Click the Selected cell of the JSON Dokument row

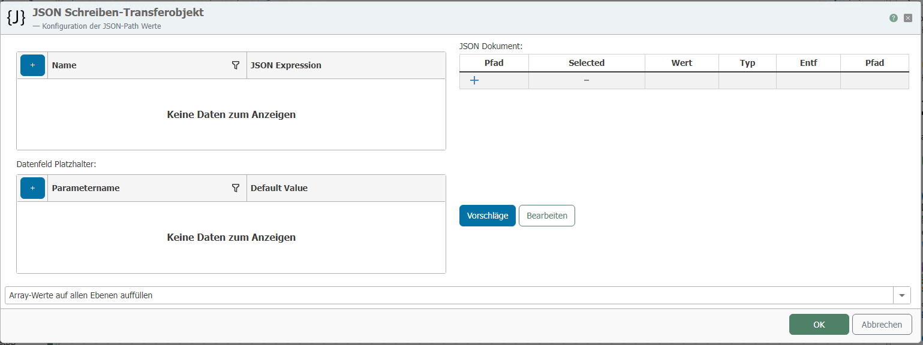point(585,80)
